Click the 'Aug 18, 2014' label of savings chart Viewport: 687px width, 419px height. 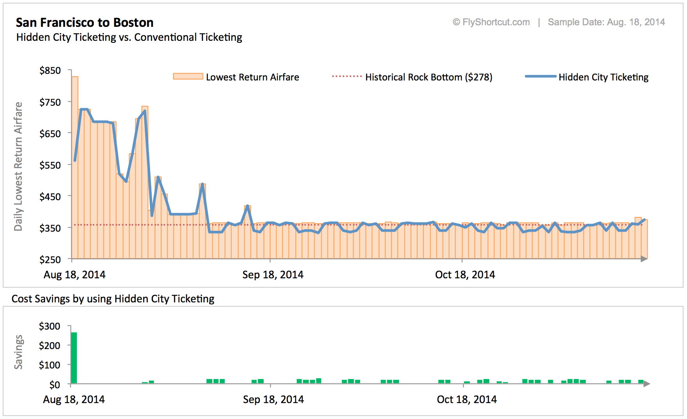74,400
